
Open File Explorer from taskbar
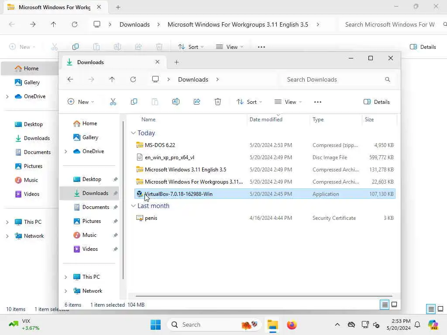click(x=272, y=325)
